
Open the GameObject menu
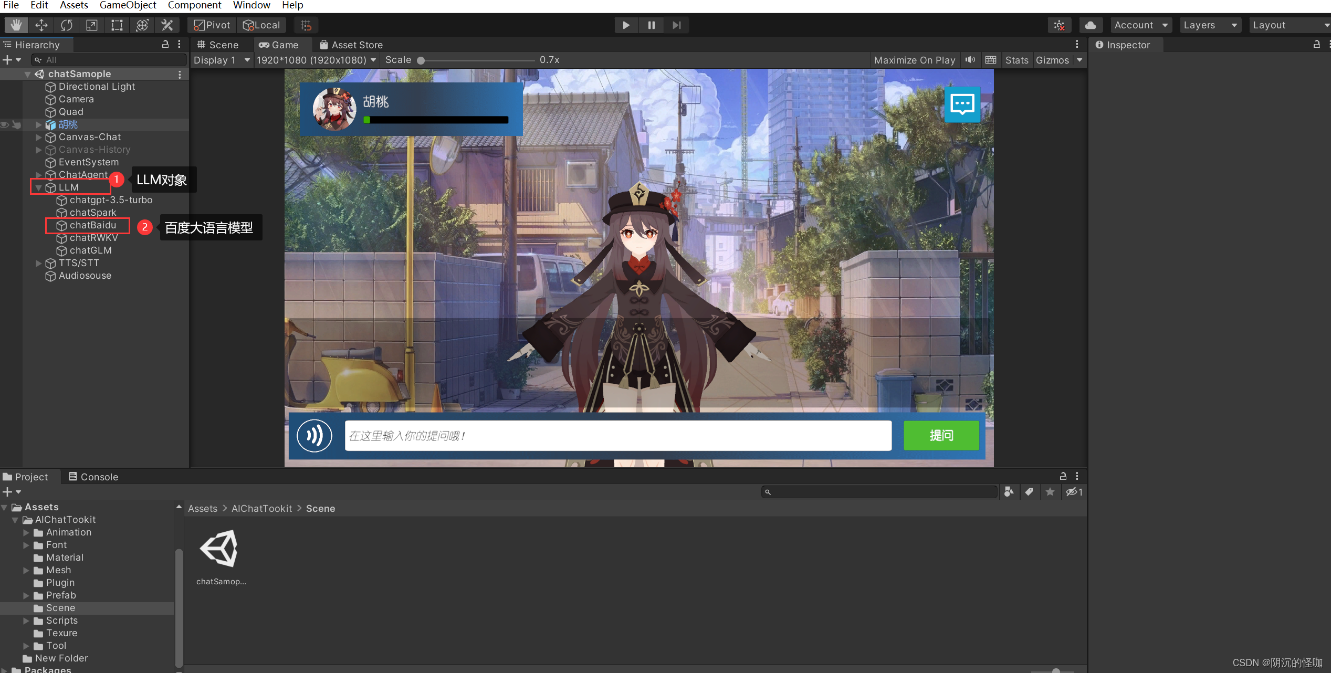coord(128,5)
